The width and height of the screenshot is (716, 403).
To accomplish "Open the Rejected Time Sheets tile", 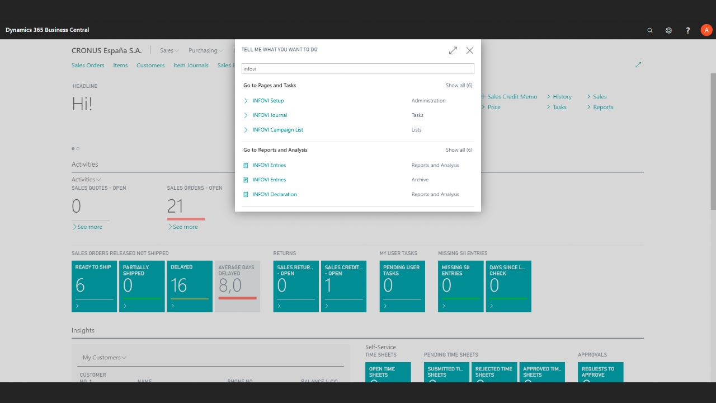I will (x=494, y=372).
